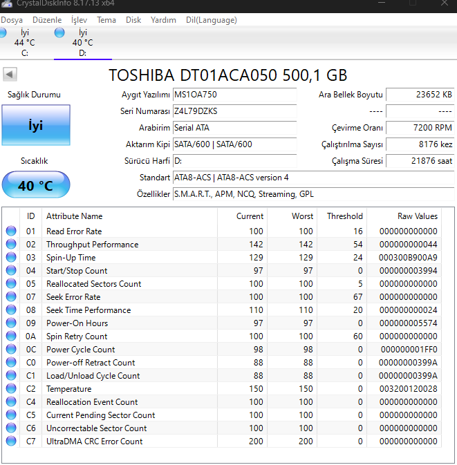Click status orb for Current Pending Sector Count
This screenshot has width=457, height=465.
click(11, 415)
